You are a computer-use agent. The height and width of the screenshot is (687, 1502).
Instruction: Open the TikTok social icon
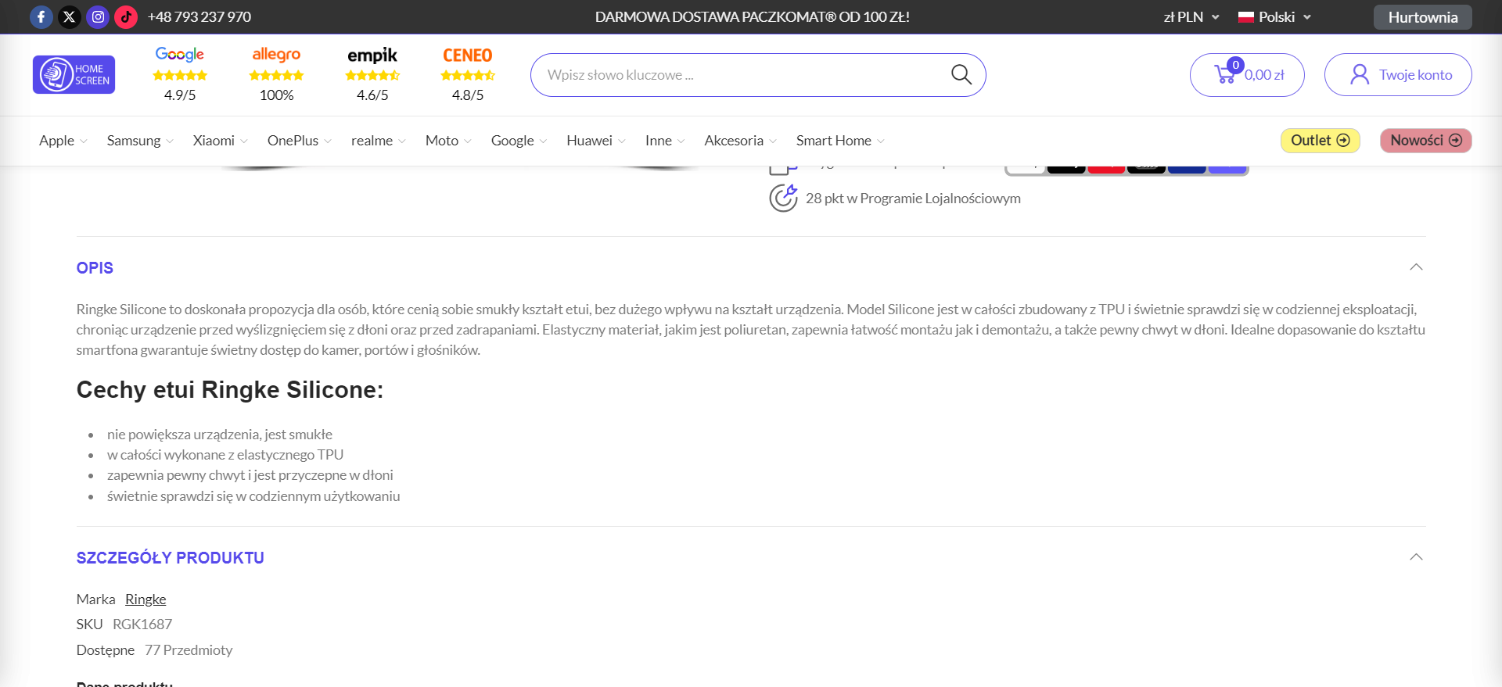pyautogui.click(x=126, y=17)
